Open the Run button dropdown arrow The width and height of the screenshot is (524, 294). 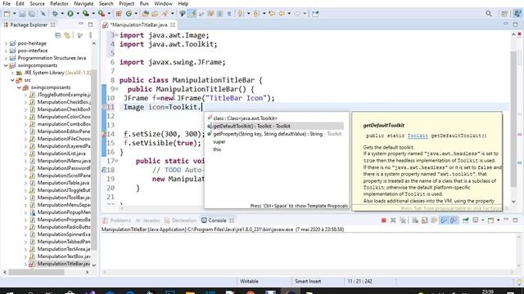point(77,14)
